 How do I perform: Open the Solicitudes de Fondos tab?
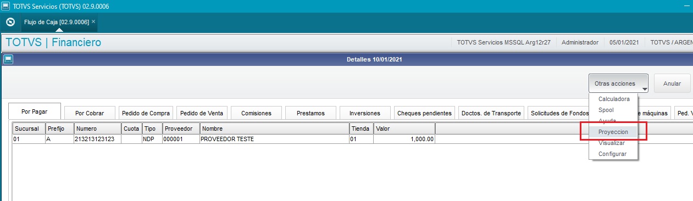pos(559,113)
